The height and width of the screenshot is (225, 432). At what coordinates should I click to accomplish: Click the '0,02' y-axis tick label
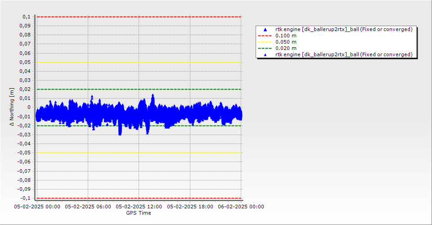(25, 89)
